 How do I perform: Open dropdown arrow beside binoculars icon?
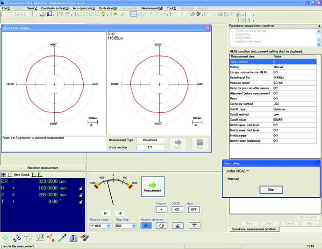[243, 15]
